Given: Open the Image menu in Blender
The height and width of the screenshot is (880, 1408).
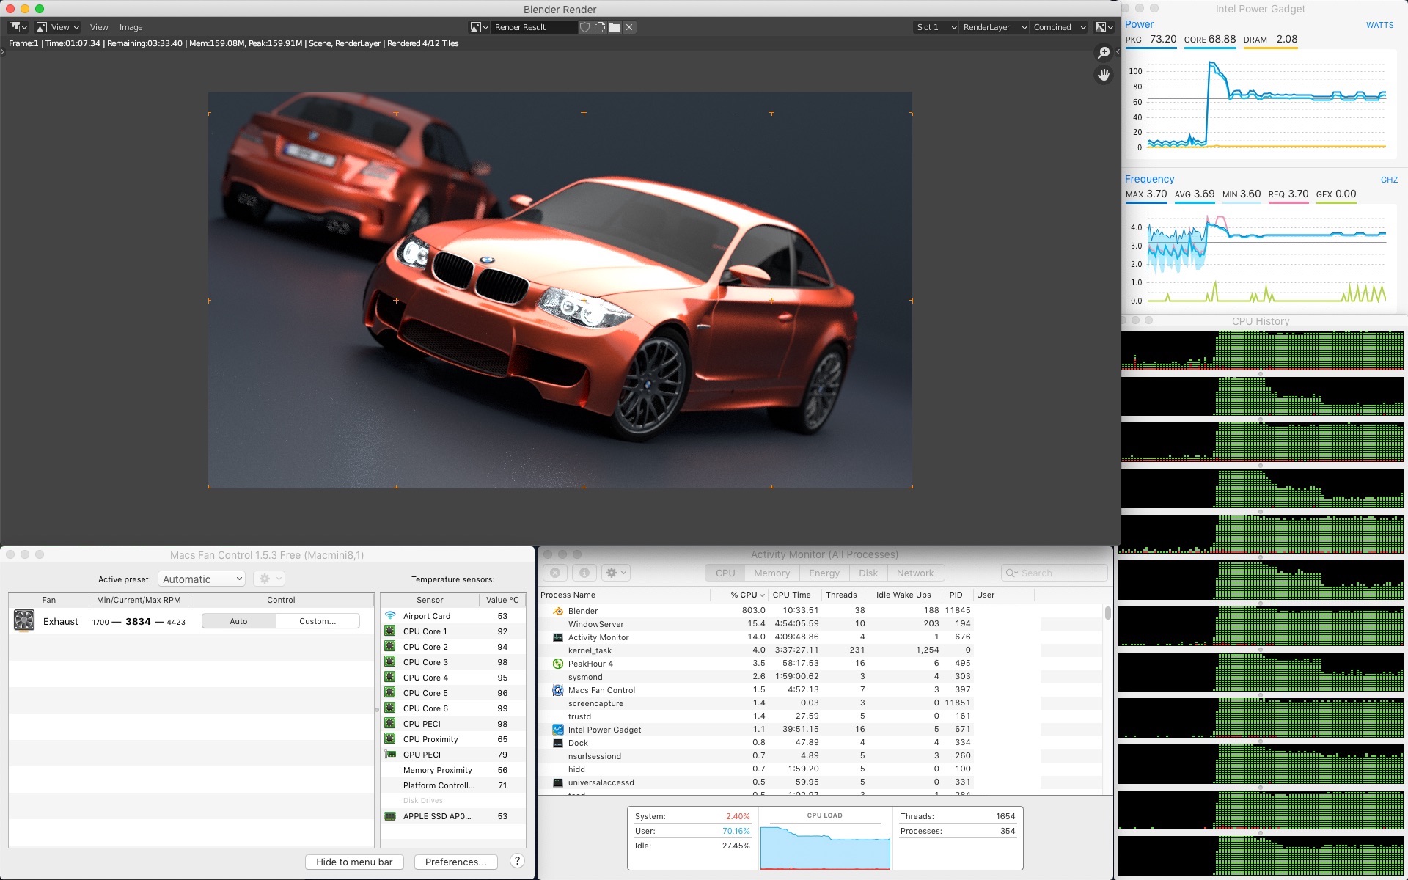Looking at the screenshot, I should coord(131,27).
